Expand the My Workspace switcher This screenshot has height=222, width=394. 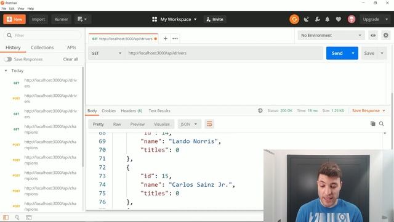pos(174,19)
